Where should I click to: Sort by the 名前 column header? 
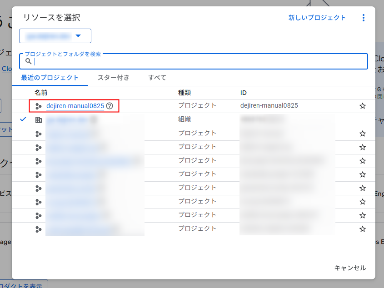pos(41,93)
